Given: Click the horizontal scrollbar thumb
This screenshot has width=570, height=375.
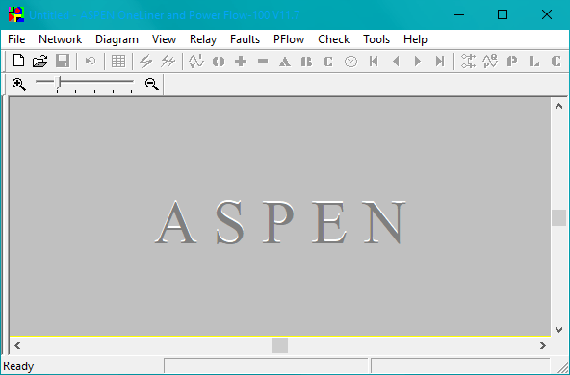Looking at the screenshot, I should 279,345.
